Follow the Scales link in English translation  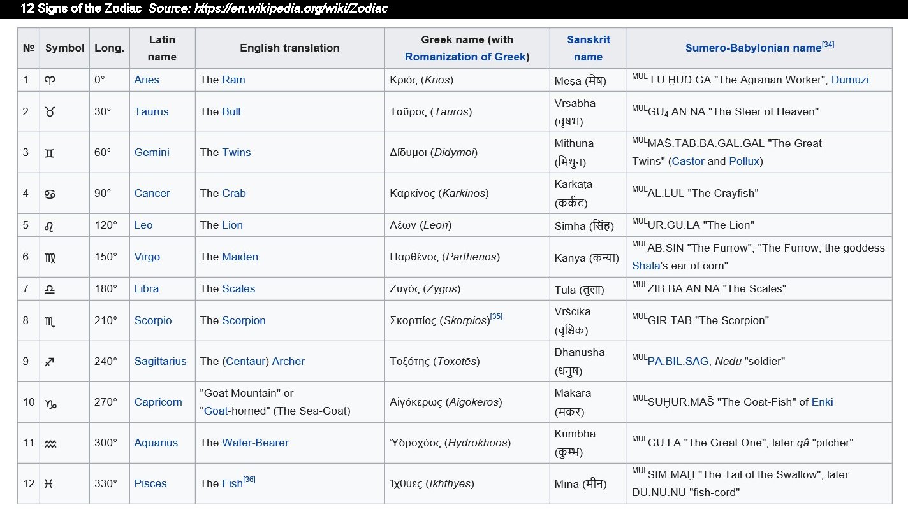pyautogui.click(x=238, y=288)
